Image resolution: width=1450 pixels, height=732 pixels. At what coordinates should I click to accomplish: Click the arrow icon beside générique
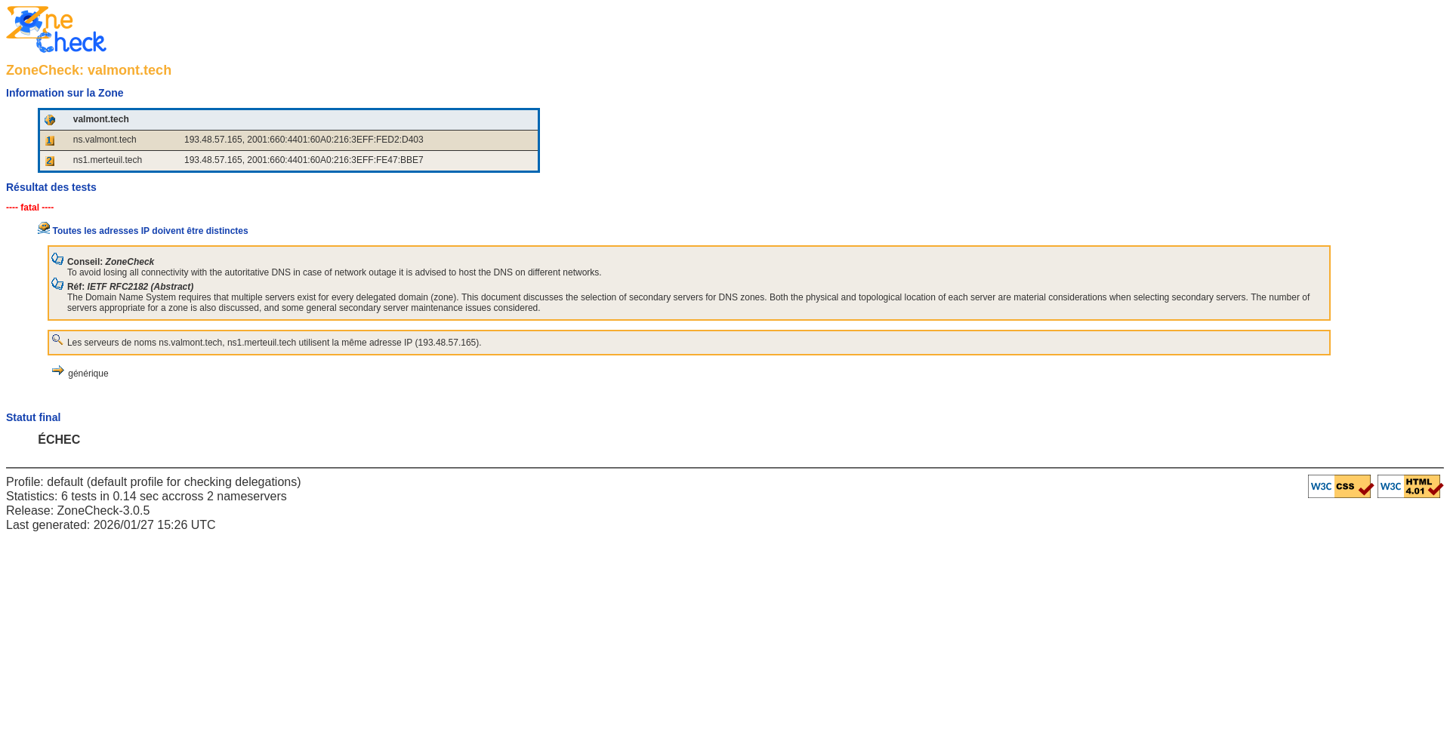pyautogui.click(x=58, y=370)
